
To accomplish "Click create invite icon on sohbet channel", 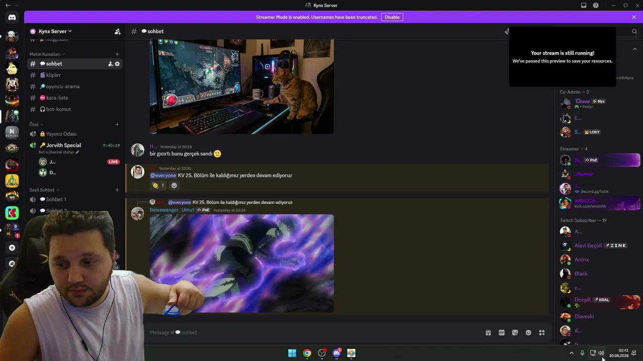I will [x=111, y=64].
